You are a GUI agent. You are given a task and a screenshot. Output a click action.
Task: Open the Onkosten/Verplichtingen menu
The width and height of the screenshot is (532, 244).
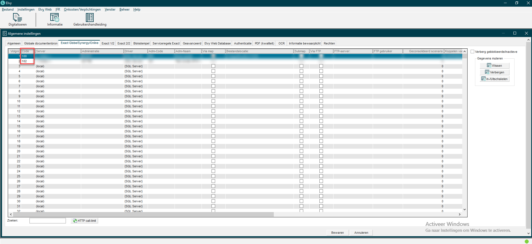82,9
